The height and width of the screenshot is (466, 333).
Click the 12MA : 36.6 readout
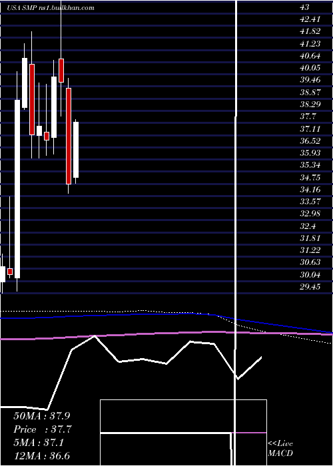(41, 456)
